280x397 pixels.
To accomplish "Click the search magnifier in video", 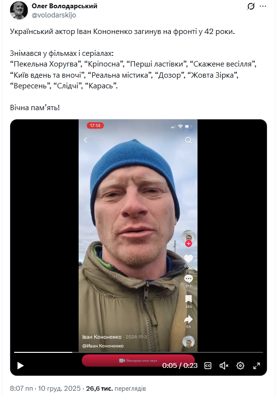I will [188, 140].
